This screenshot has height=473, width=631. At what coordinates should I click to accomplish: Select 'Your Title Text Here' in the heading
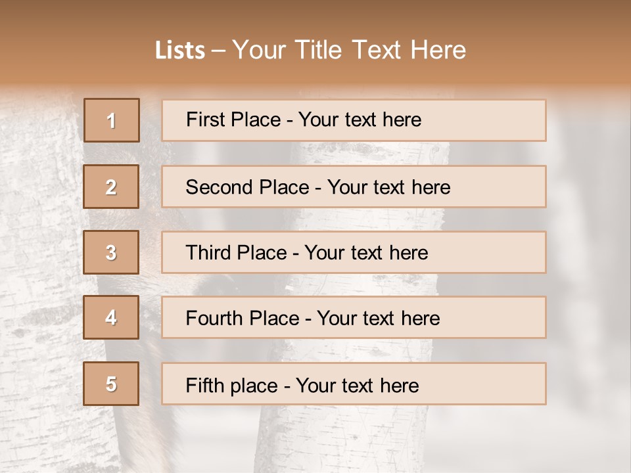(349, 50)
